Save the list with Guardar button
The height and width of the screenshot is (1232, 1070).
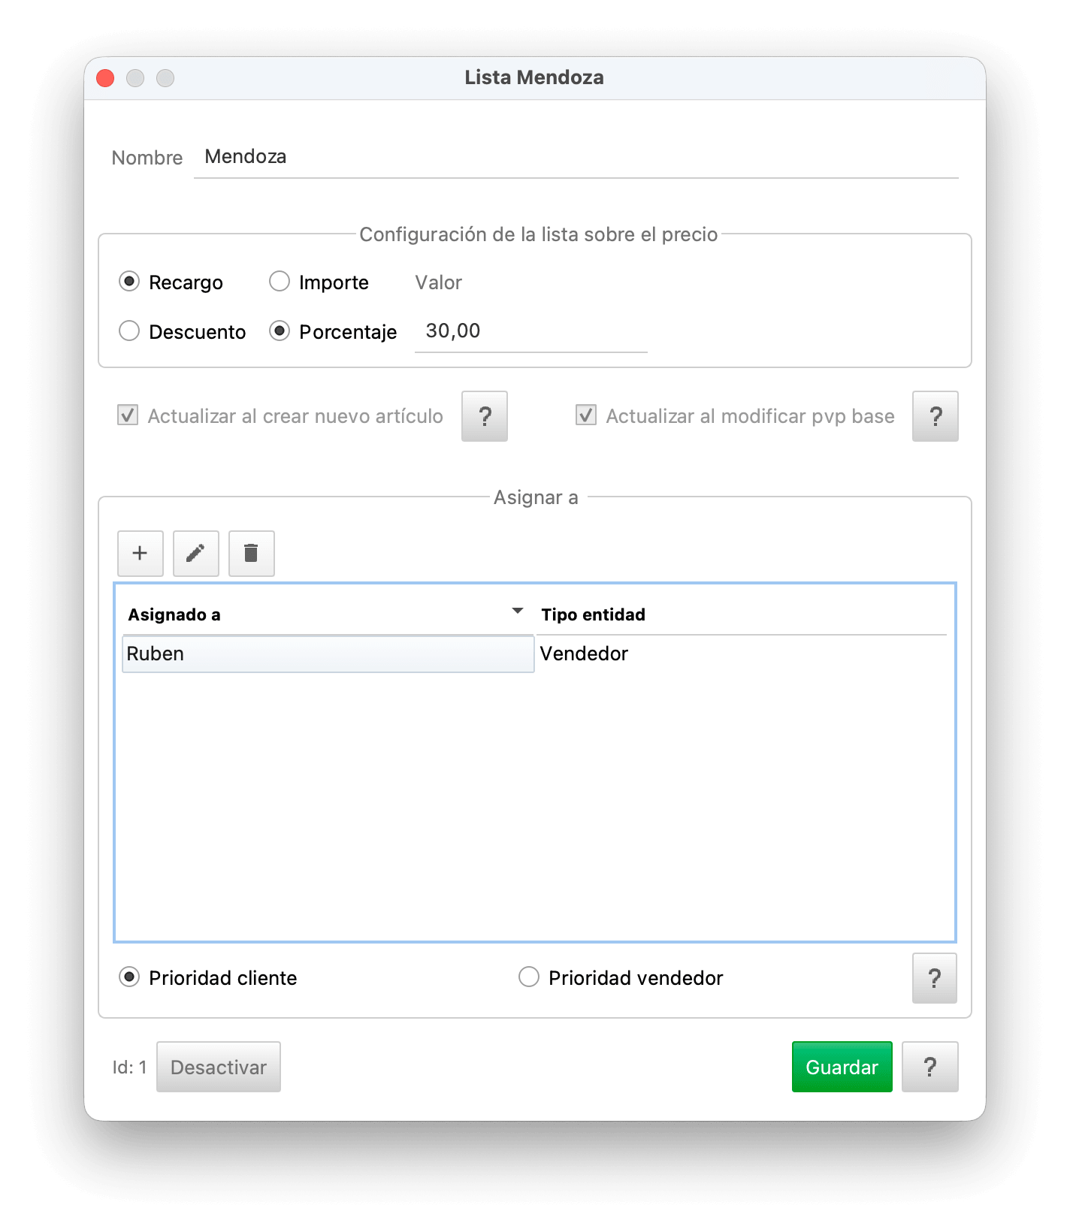[x=842, y=1067]
